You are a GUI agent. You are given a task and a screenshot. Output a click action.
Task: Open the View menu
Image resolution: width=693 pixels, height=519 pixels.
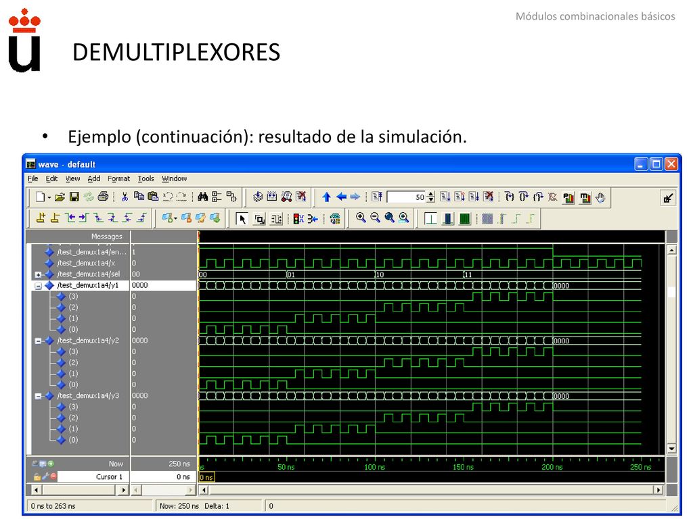[x=72, y=178]
